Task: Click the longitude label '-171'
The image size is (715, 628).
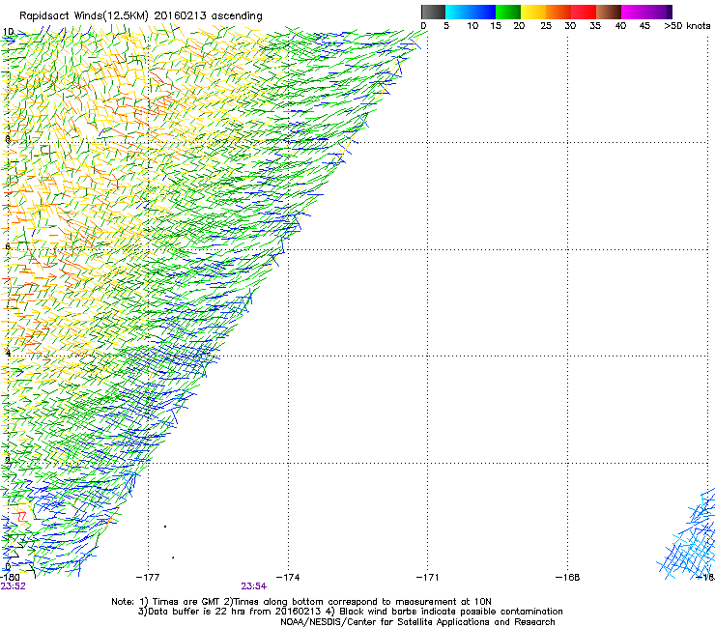Action: point(427,578)
